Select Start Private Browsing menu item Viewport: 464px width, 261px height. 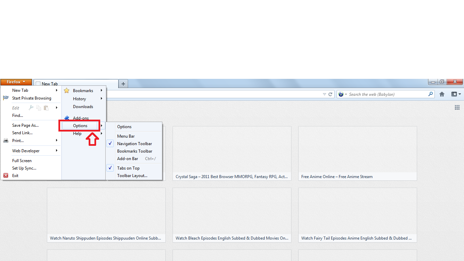pos(32,98)
